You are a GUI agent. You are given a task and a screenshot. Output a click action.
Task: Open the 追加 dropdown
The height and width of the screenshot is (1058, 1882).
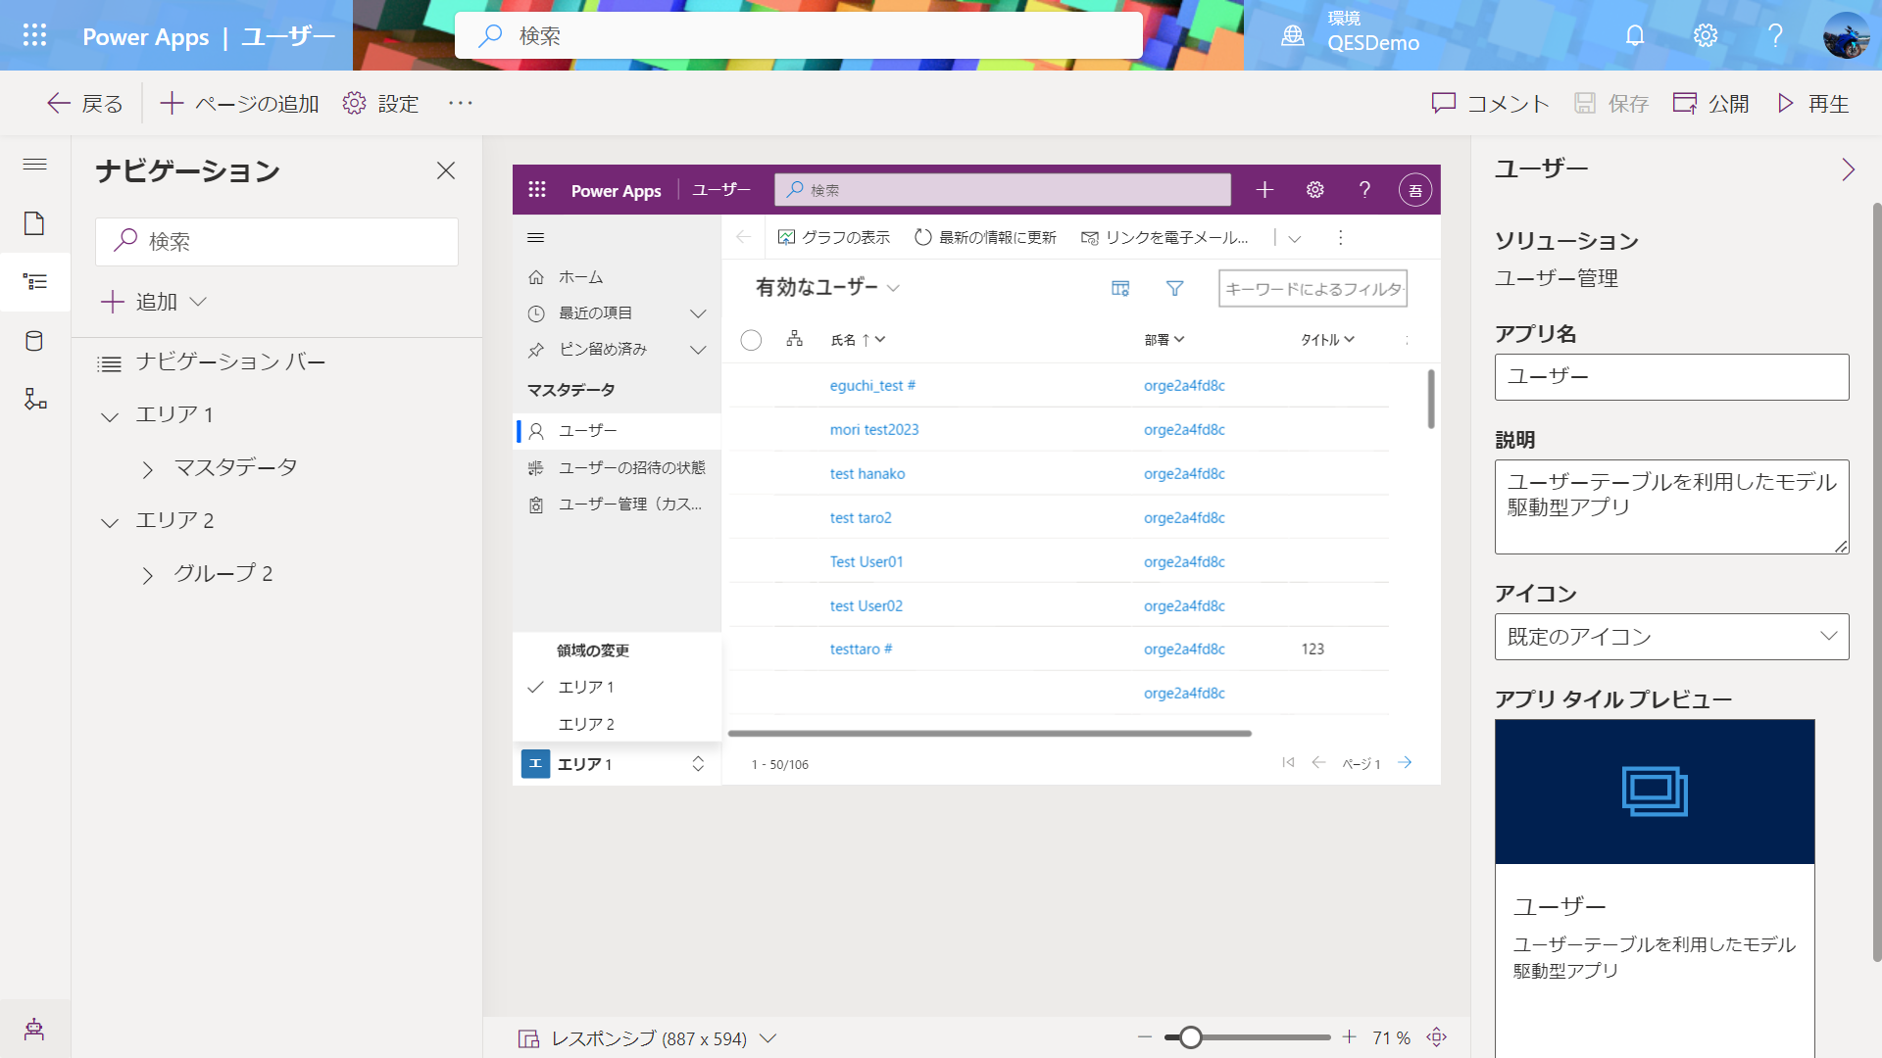154,302
